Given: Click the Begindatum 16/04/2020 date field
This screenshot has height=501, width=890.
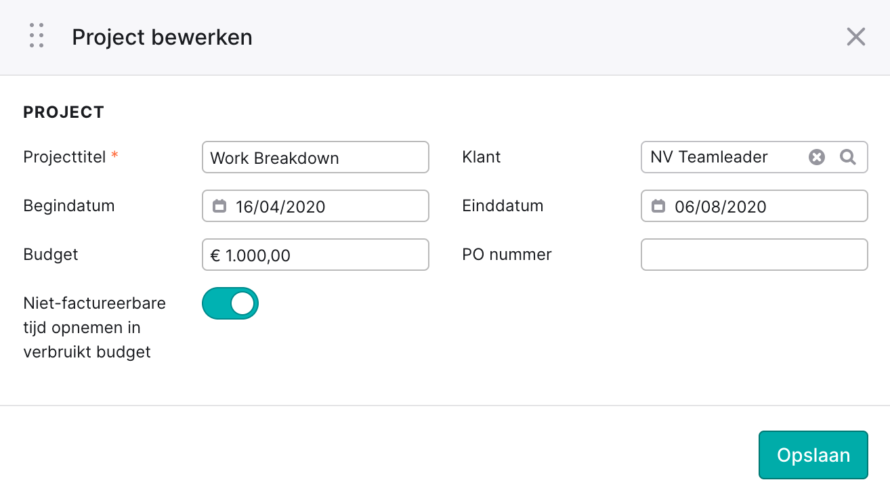Looking at the screenshot, I should pyautogui.click(x=316, y=206).
